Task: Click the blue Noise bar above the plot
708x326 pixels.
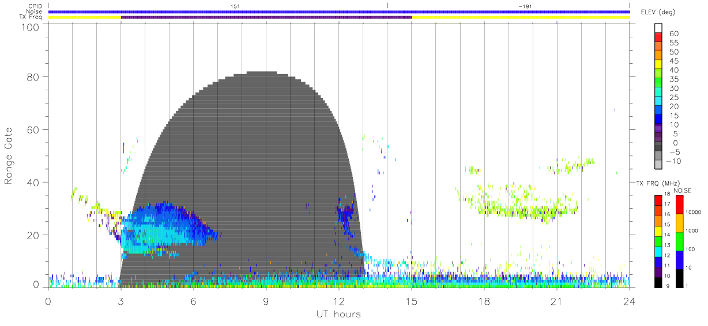Action: [339, 11]
